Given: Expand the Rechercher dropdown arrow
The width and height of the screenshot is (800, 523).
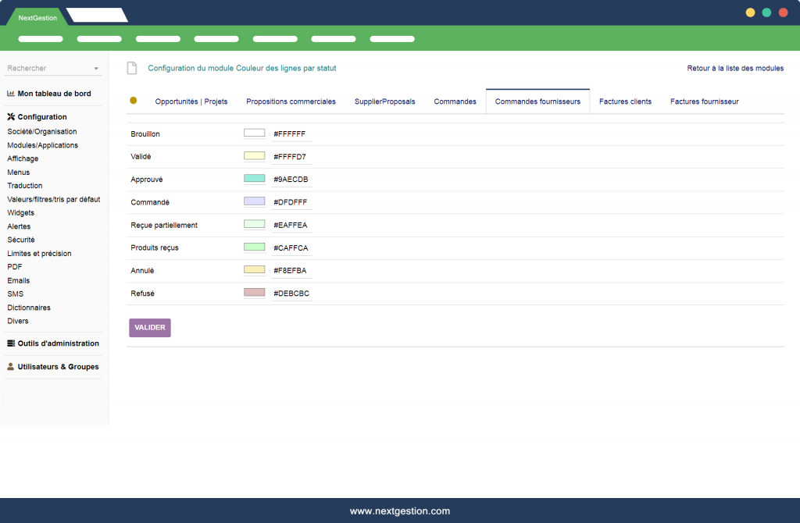Looking at the screenshot, I should 96,69.
